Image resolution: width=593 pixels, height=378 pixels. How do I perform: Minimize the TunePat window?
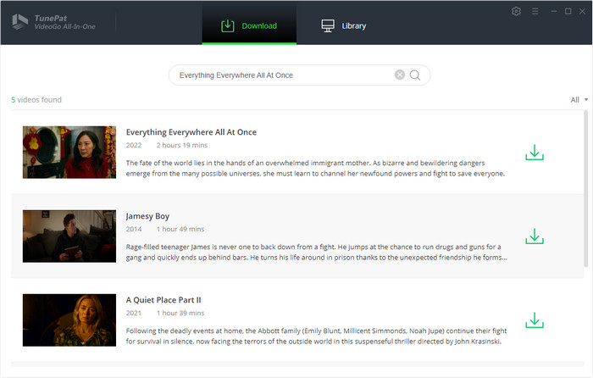[552, 11]
